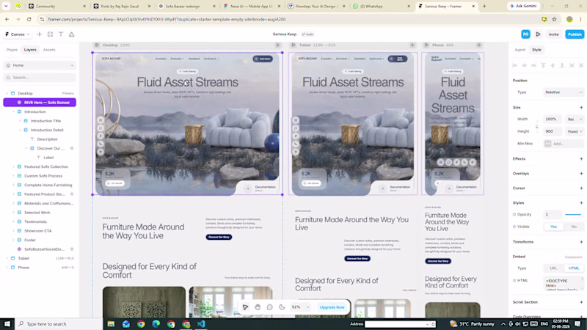587x330 pixels.
Task: Click the align bottom icon
Action: click(x=562, y=65)
